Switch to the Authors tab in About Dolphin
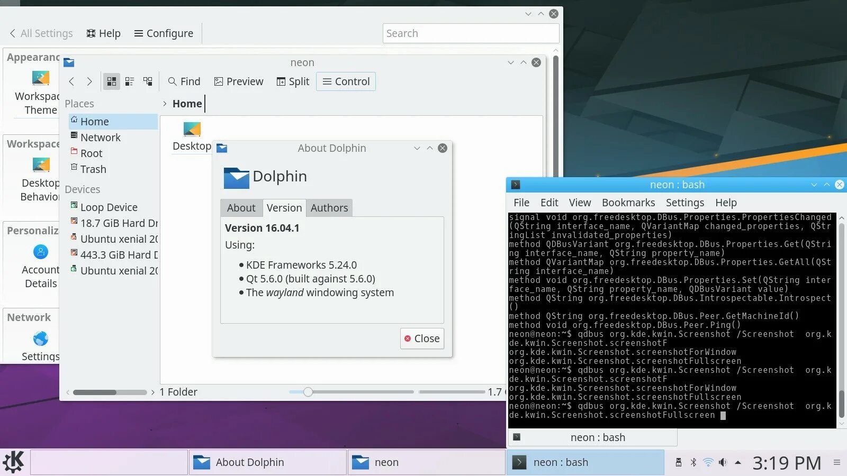Image resolution: width=847 pixels, height=476 pixels. tap(329, 207)
